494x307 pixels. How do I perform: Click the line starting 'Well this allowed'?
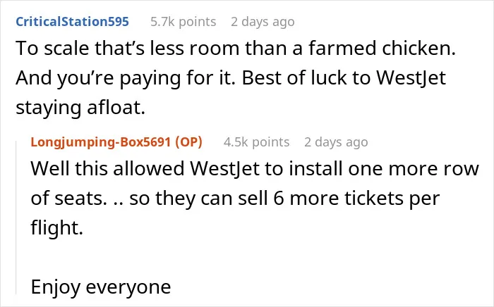pos(255,169)
